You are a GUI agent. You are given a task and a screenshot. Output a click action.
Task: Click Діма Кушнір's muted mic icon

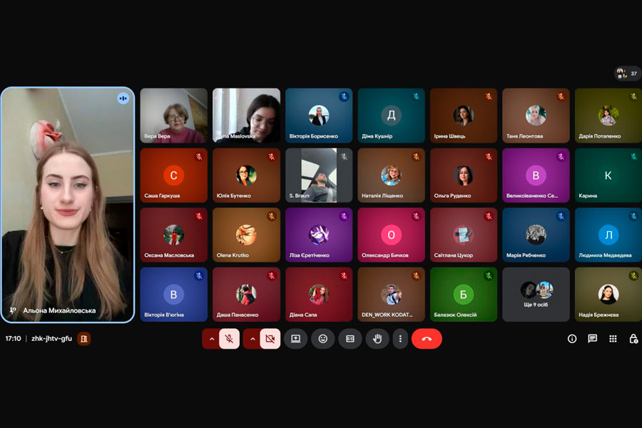pos(417,97)
